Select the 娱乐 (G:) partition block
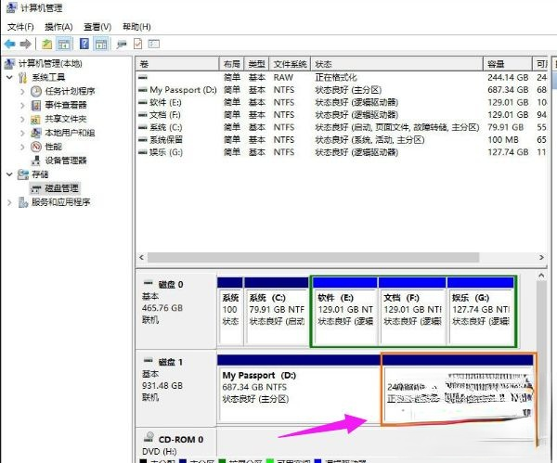Screen dimensions: 557x463 pyautogui.click(x=481, y=312)
